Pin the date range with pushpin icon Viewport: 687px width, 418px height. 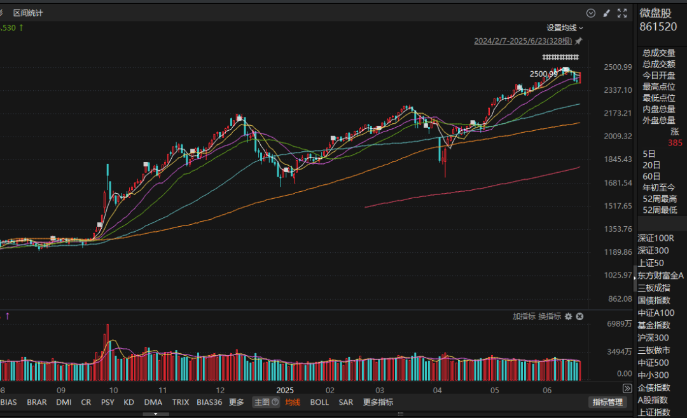(x=578, y=41)
